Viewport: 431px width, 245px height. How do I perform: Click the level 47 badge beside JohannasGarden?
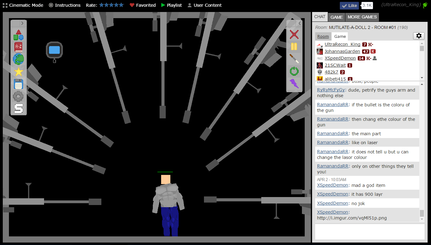(x=365, y=51)
